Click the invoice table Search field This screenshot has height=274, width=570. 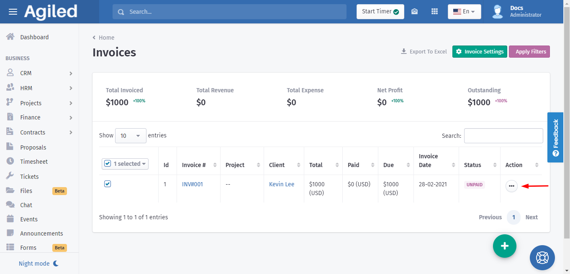[x=503, y=136]
